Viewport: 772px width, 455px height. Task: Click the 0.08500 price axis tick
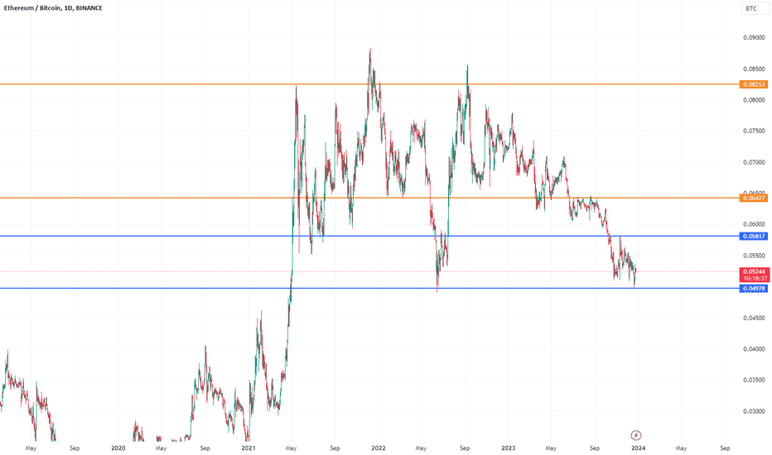(x=754, y=69)
